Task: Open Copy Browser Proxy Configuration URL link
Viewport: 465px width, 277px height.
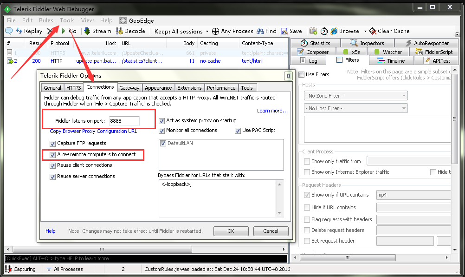Action: (93, 131)
